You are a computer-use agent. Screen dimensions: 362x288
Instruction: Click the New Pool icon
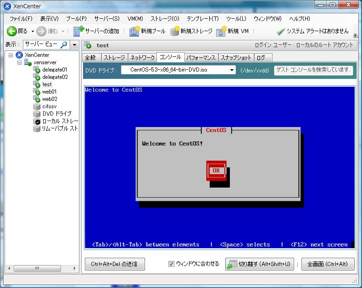pyautogui.click(x=134, y=31)
